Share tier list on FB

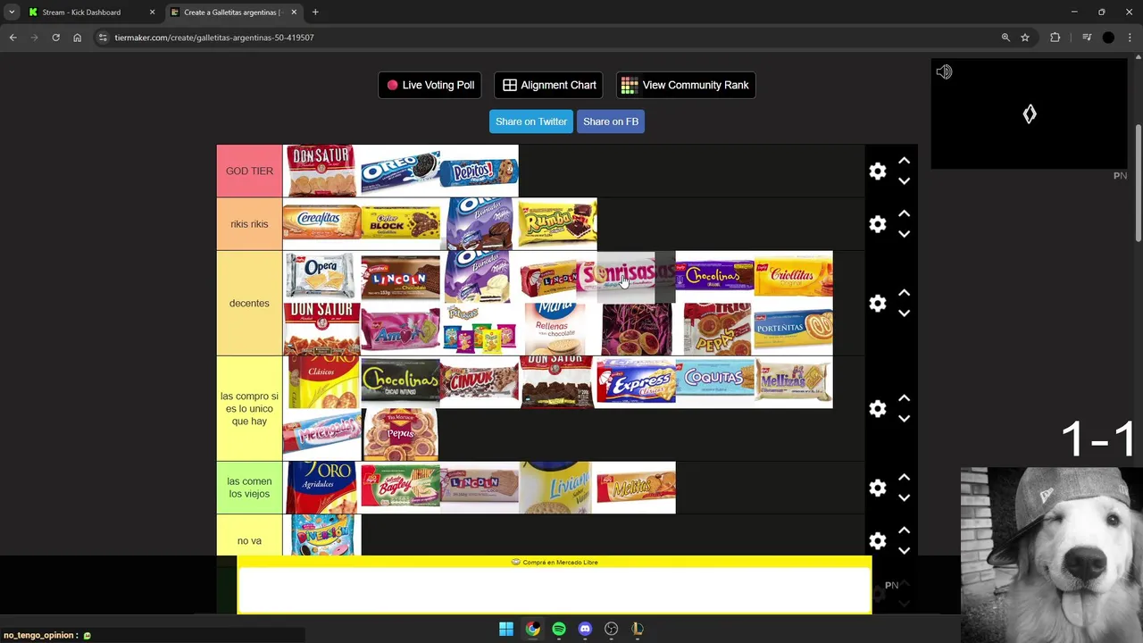pos(611,121)
